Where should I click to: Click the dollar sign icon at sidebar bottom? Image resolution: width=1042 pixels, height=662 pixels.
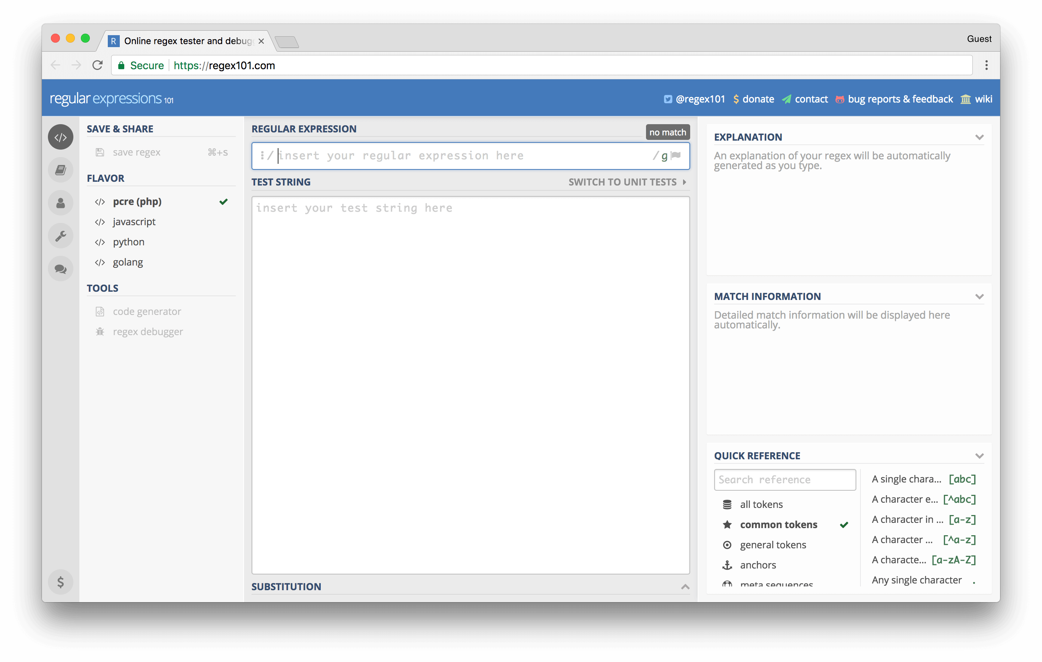pos(61,582)
